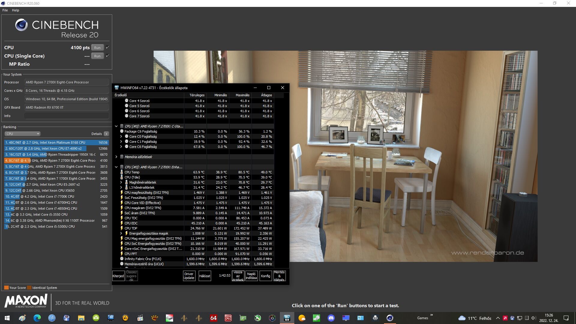Open the graphics card utility taskbar icon

(x=243, y=318)
